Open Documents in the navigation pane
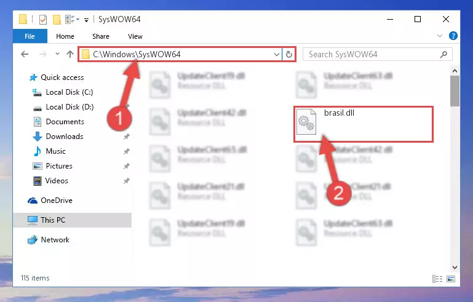 point(65,122)
